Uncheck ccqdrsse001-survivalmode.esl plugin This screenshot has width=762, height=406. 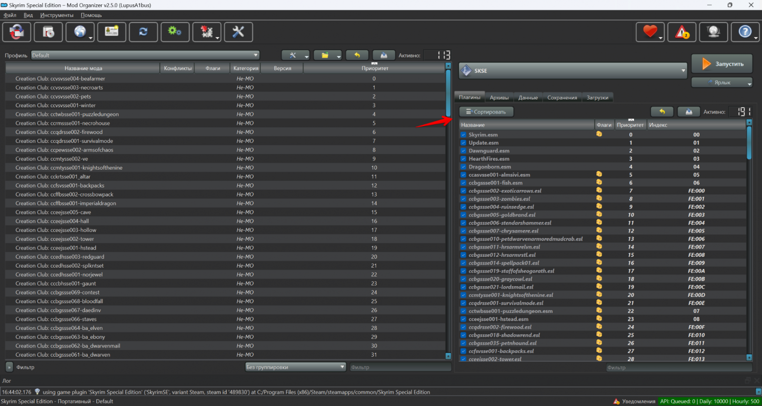463,303
